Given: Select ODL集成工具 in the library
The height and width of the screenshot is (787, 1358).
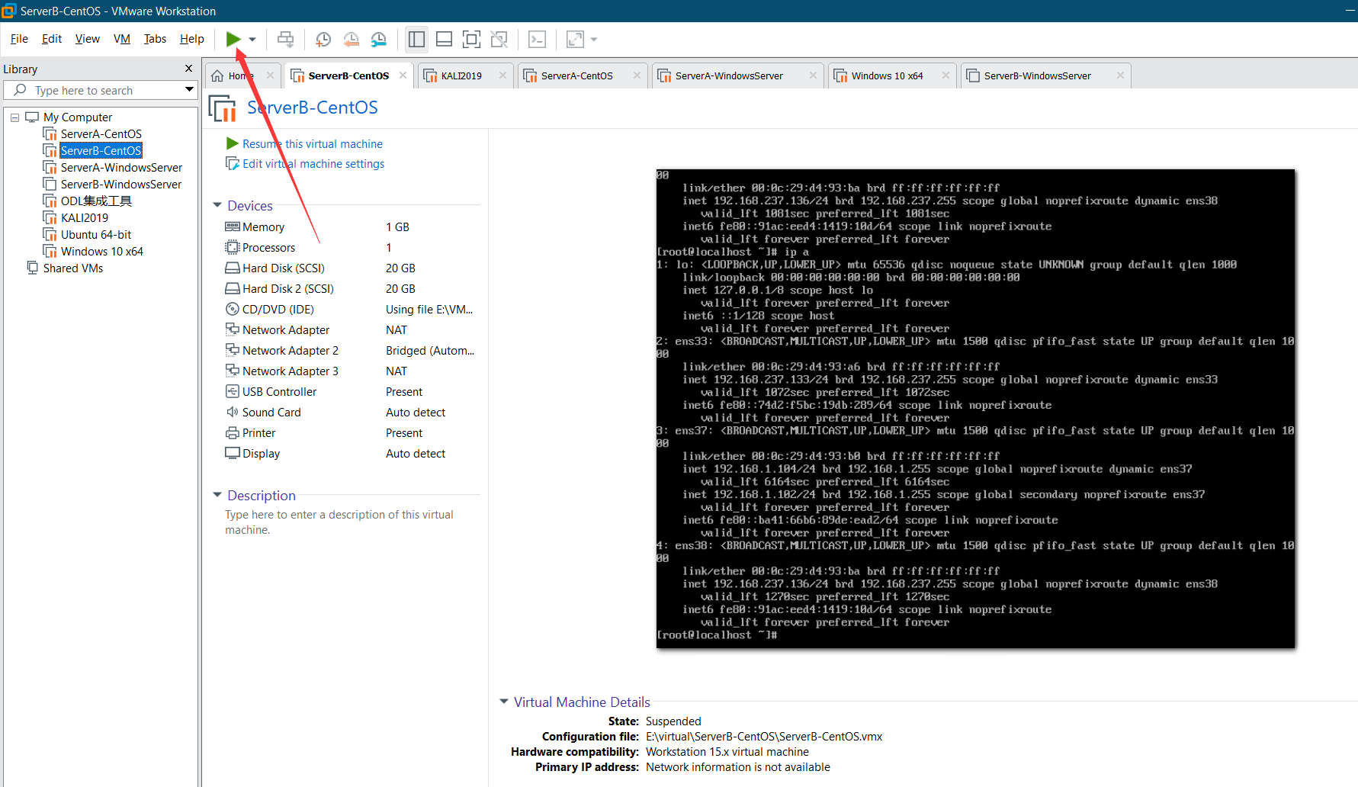Looking at the screenshot, I should point(96,201).
